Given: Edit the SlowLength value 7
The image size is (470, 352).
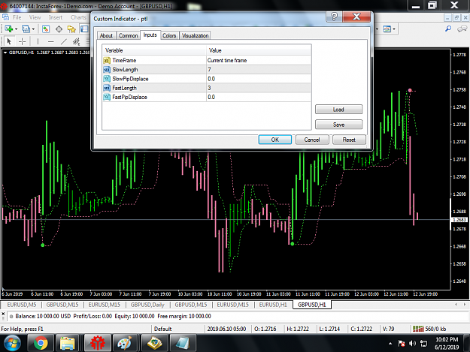Looking at the screenshot, I should [x=259, y=70].
